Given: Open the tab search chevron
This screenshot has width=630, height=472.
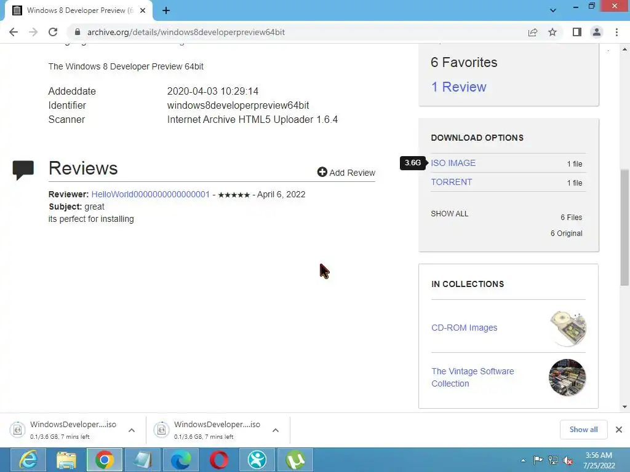Looking at the screenshot, I should [553, 10].
